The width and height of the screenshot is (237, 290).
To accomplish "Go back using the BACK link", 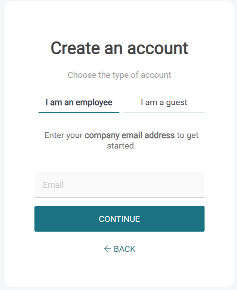I will click(124, 249).
